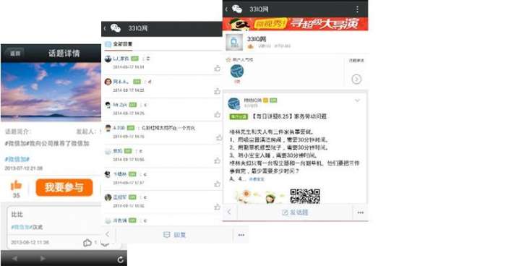
Task: Tap the 寻超级大导演 banner
Action: click(x=295, y=24)
